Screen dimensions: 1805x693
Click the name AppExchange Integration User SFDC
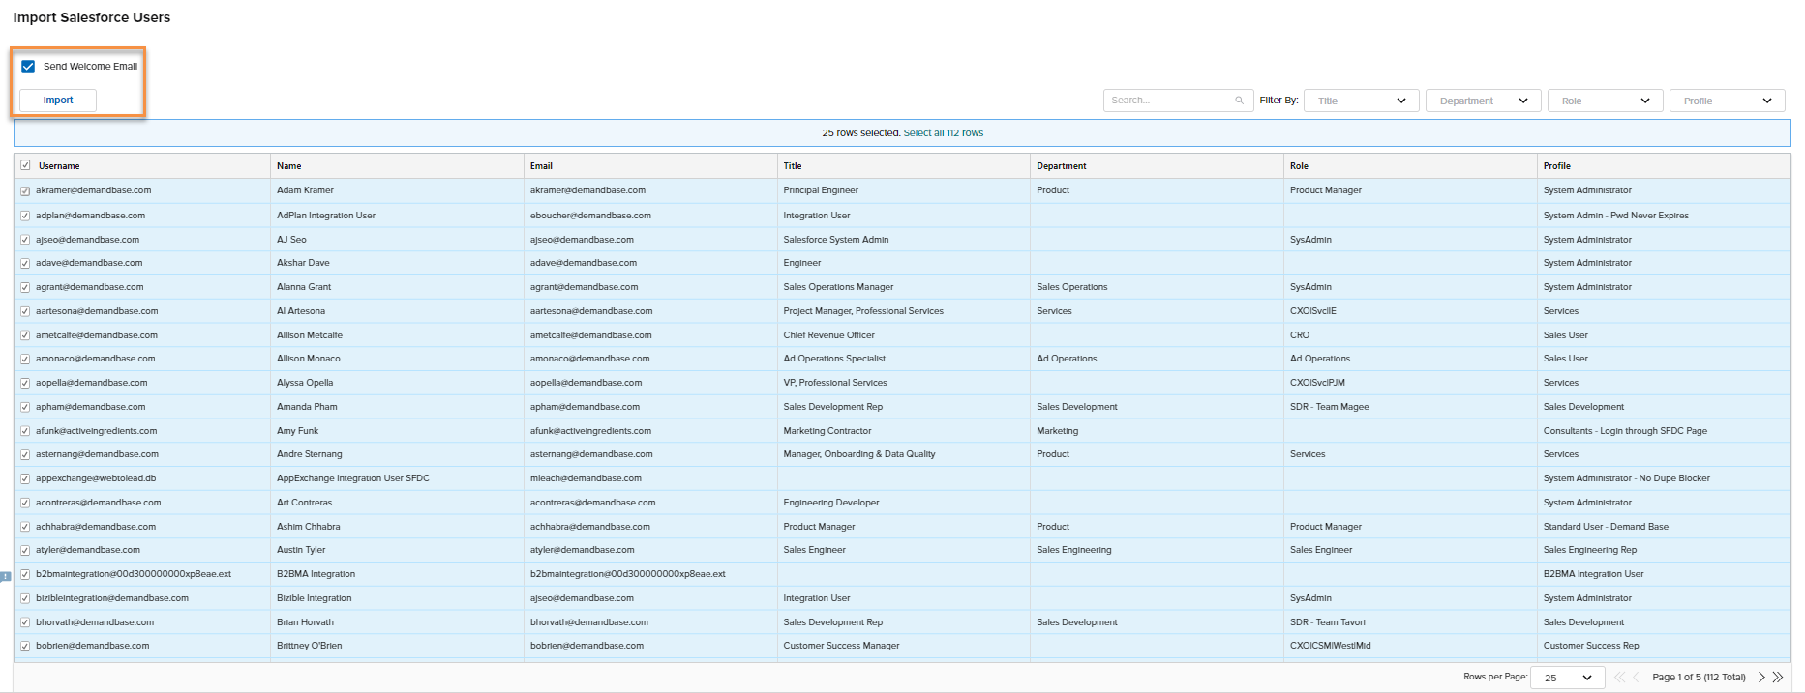click(353, 478)
